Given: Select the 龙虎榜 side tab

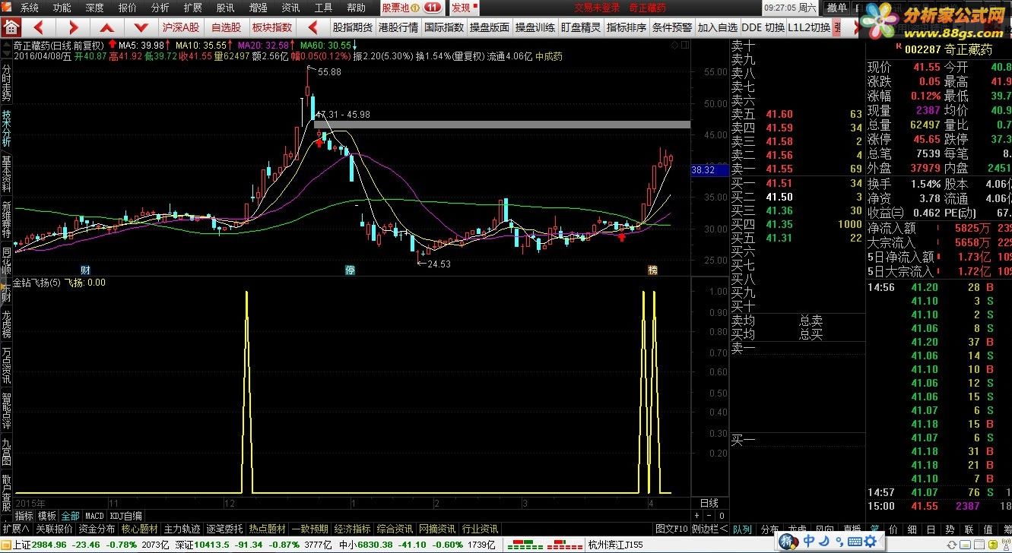Looking at the screenshot, I should (7, 324).
